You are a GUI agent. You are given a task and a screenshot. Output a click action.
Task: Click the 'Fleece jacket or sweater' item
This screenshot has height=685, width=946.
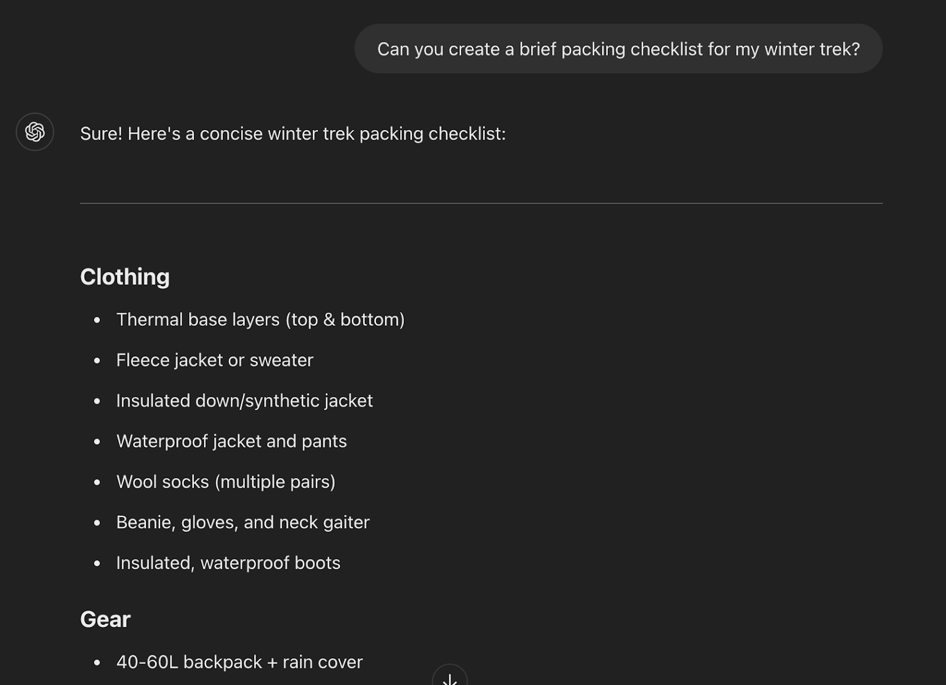pyautogui.click(x=215, y=361)
